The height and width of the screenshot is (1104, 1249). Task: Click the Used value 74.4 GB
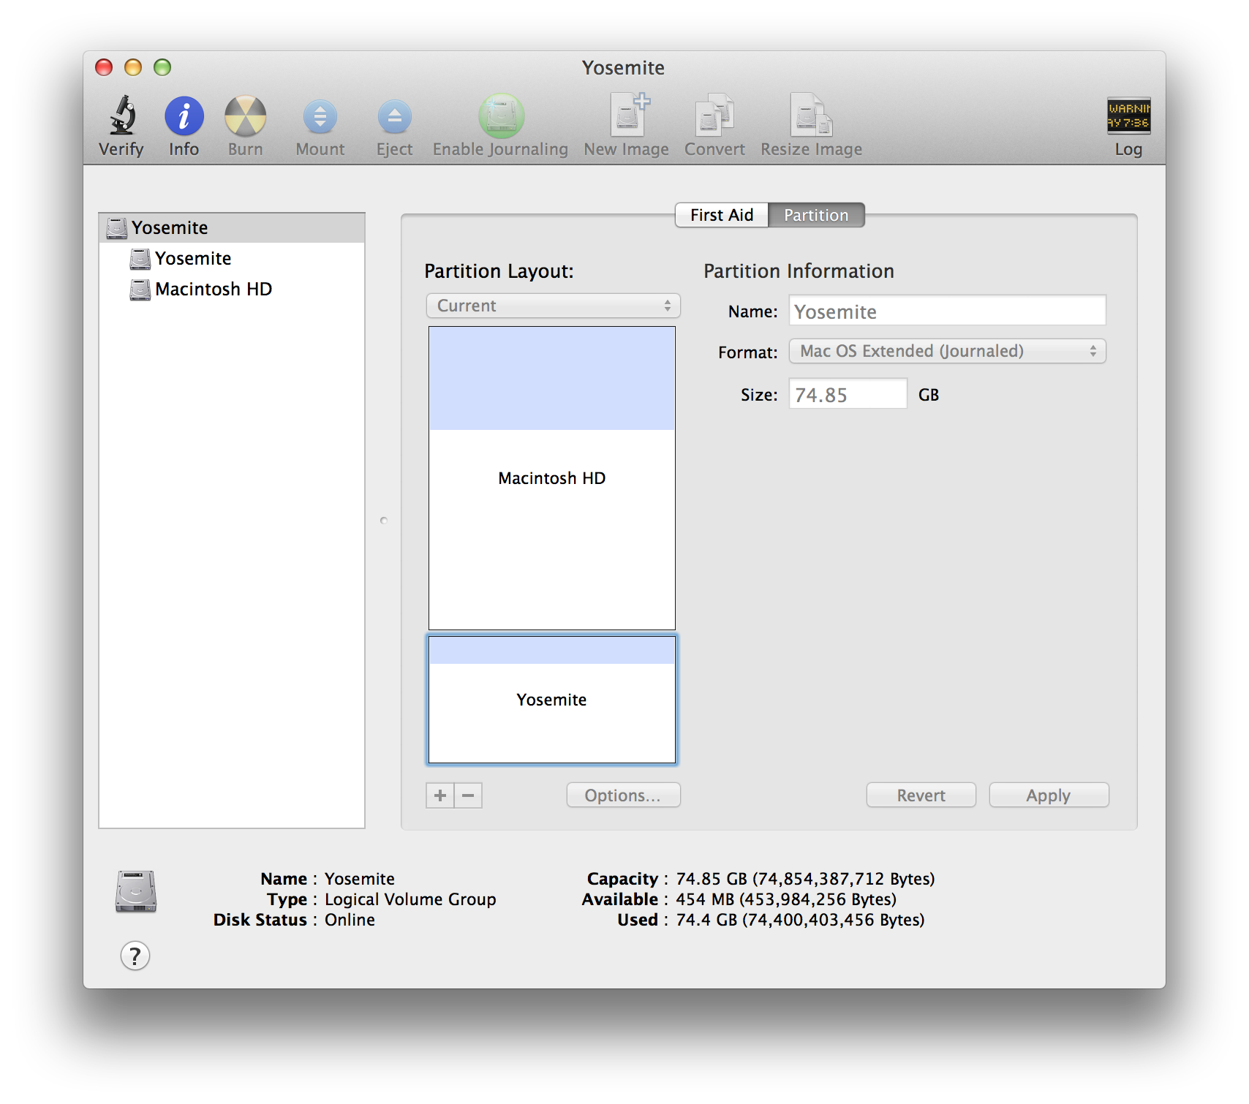tap(800, 920)
